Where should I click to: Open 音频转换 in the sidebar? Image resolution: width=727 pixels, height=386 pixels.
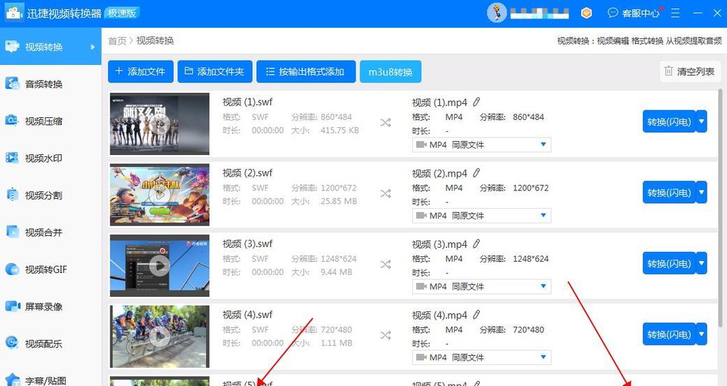pyautogui.click(x=50, y=84)
